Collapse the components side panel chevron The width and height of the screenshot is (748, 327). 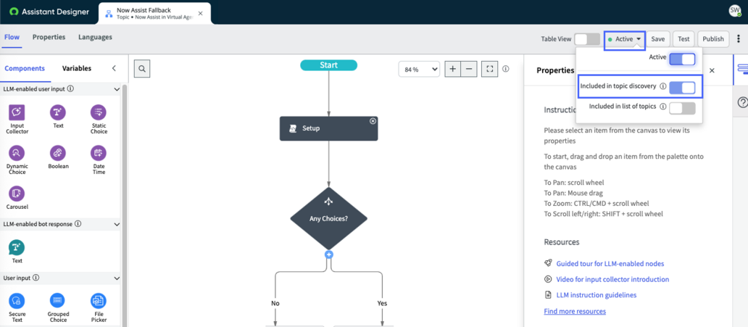coord(114,68)
